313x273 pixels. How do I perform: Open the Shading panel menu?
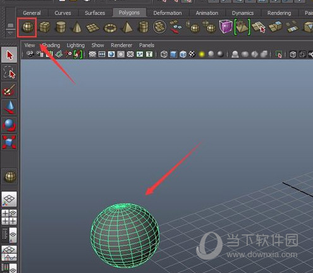pyautogui.click(x=51, y=45)
